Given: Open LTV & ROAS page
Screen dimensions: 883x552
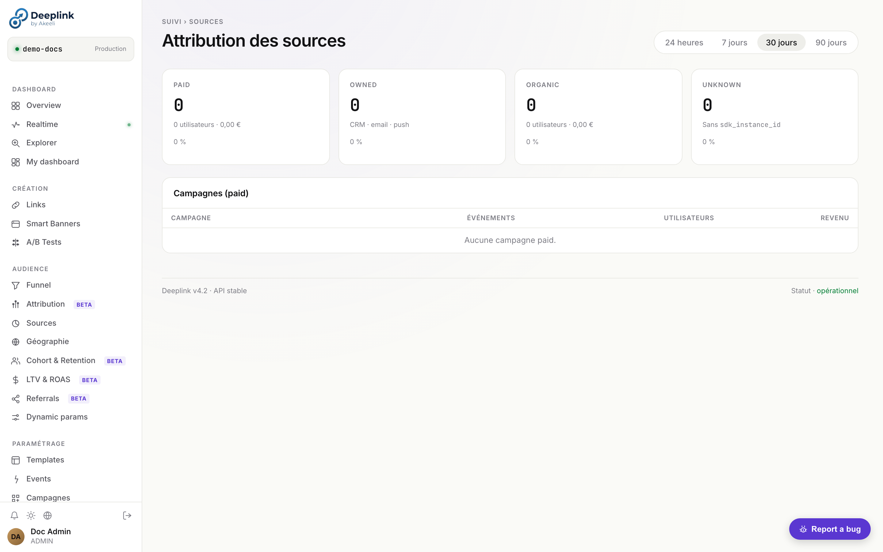Looking at the screenshot, I should pos(71,380).
